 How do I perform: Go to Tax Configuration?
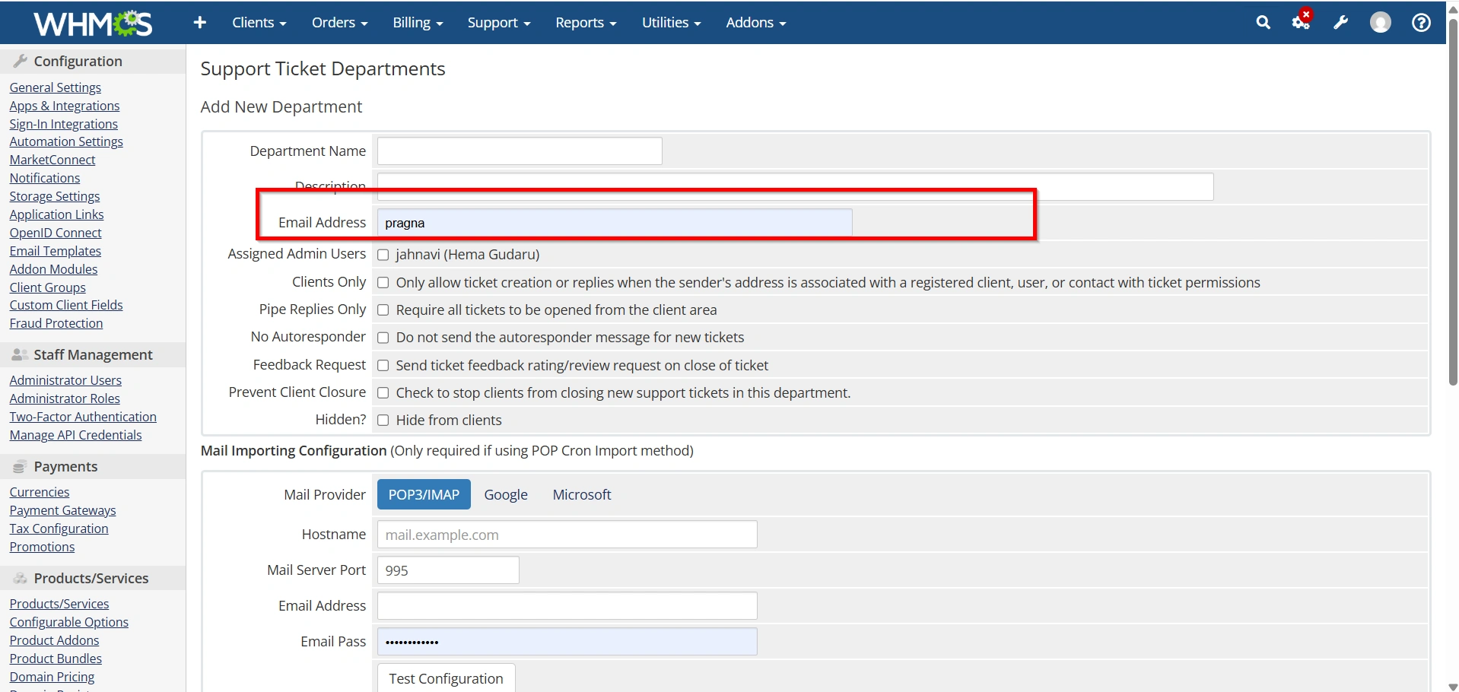click(59, 529)
